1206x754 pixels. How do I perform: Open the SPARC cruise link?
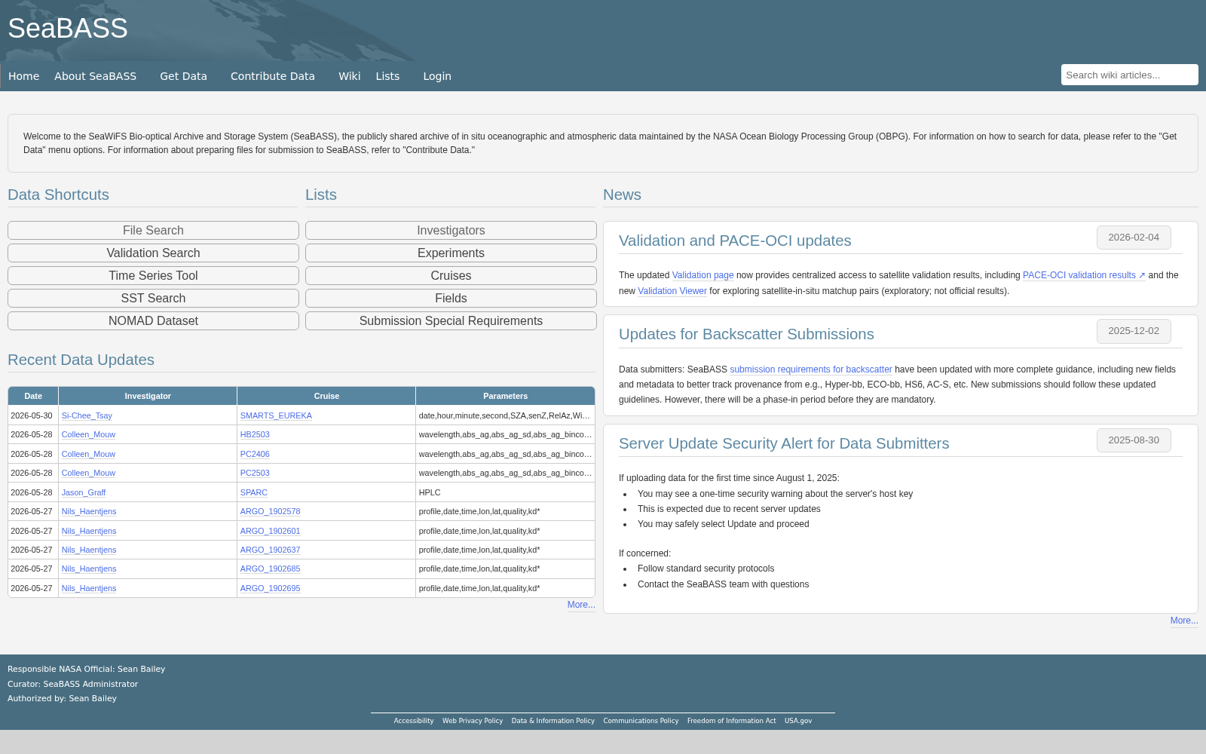[x=254, y=492]
